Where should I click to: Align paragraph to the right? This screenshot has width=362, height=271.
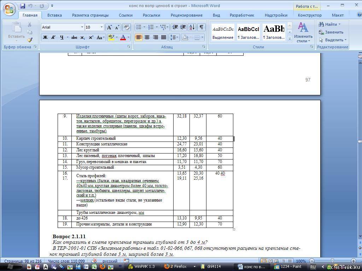click(x=156, y=37)
